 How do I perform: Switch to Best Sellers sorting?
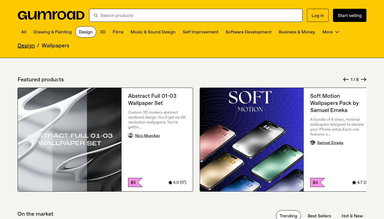(x=319, y=216)
